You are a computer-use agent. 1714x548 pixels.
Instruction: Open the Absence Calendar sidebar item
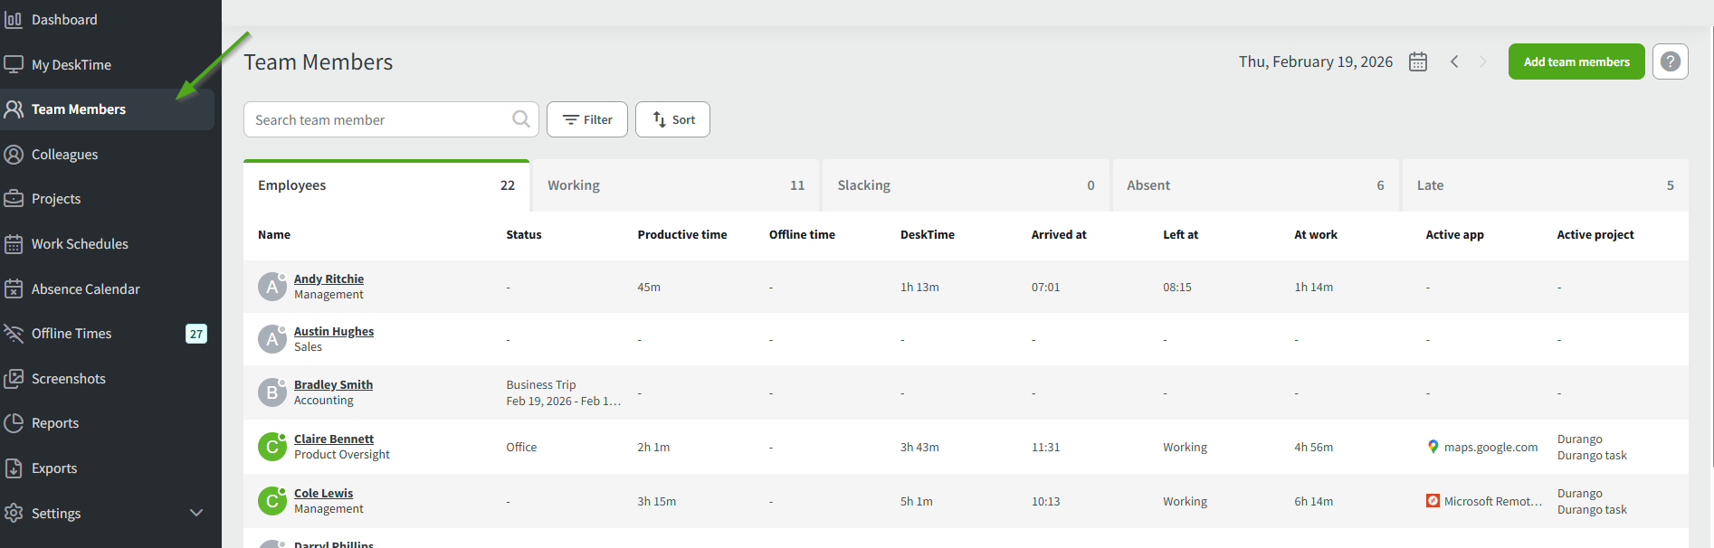coord(85,289)
